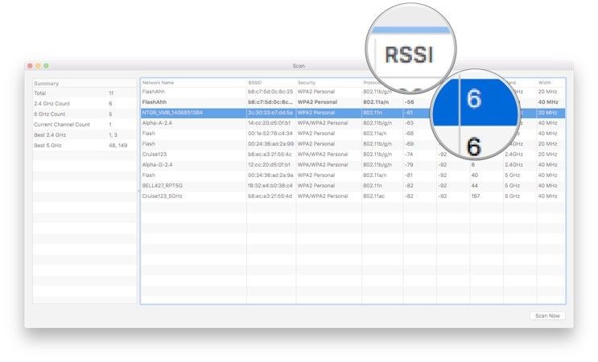Screen dimensions: 598x362
Task: Click the magnified RSSI column header
Action: point(410,55)
